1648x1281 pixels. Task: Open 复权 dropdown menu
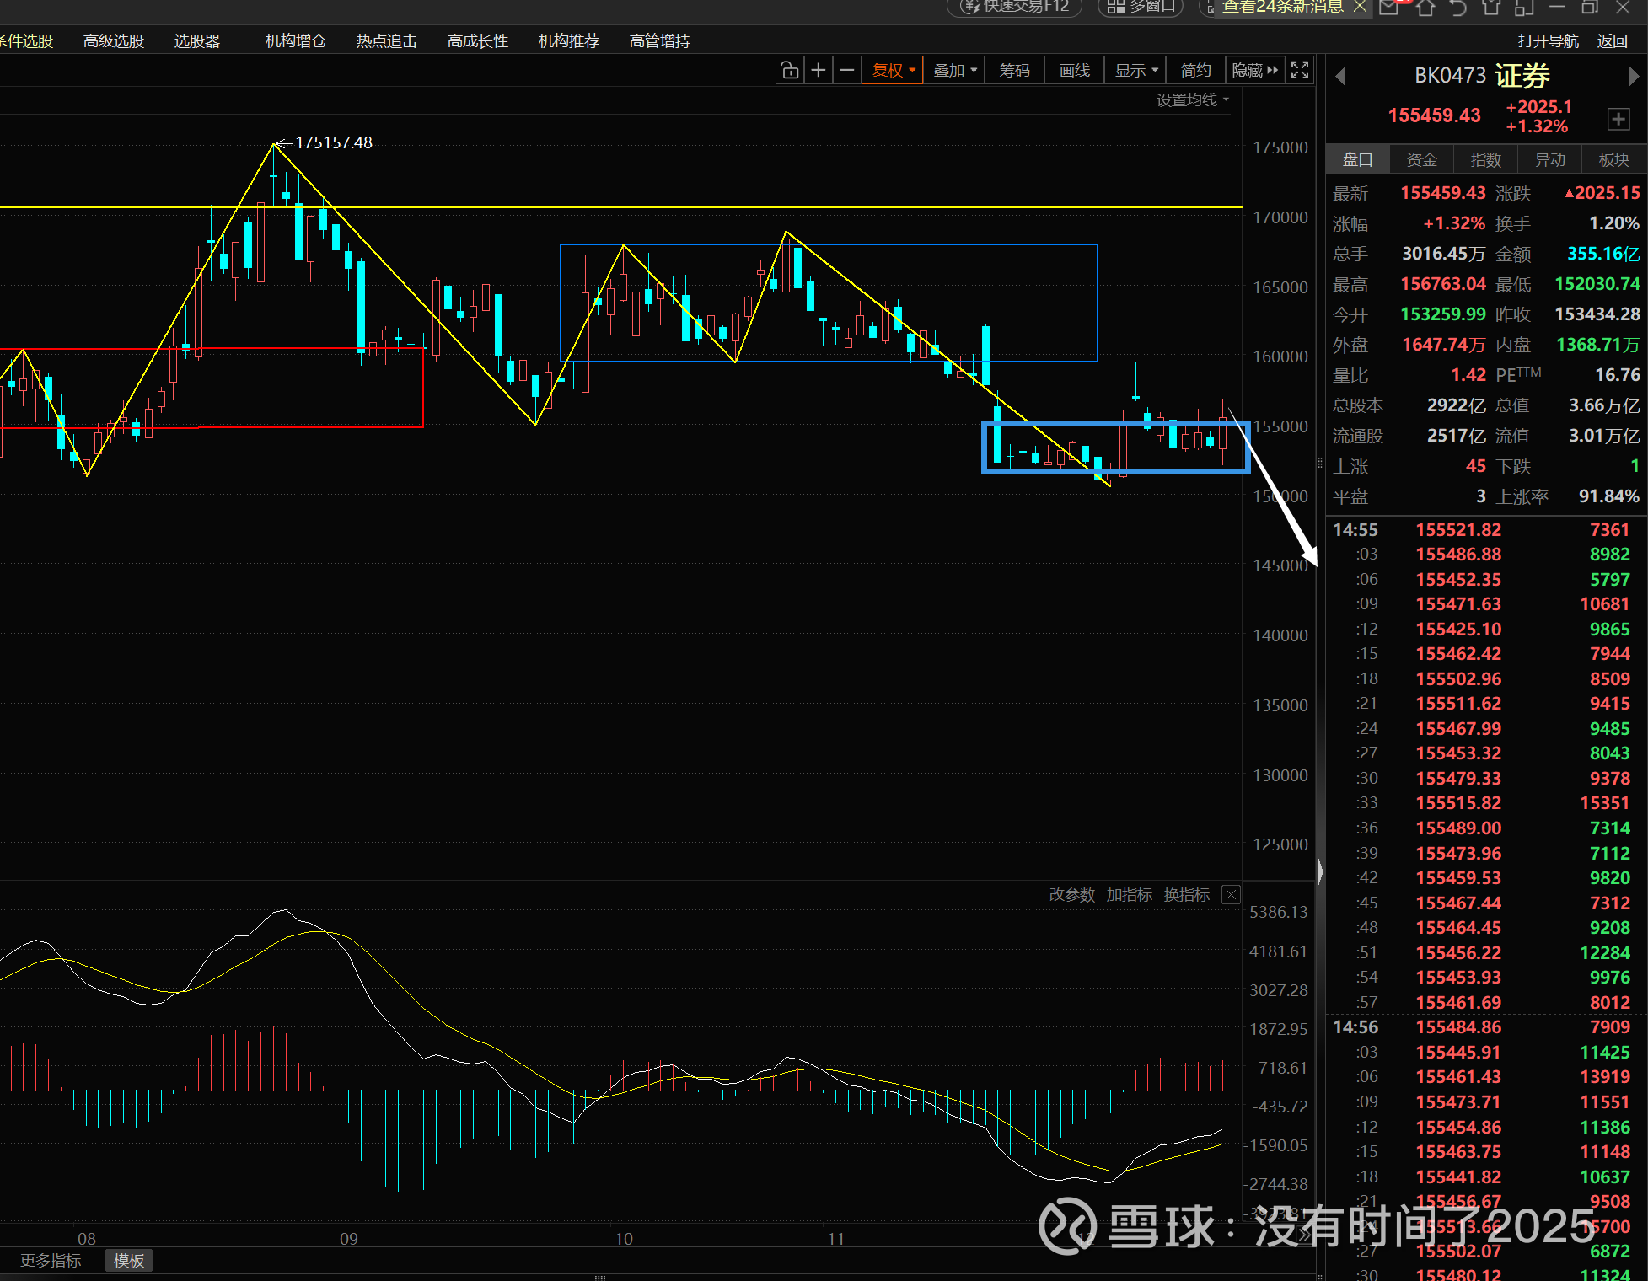click(893, 71)
